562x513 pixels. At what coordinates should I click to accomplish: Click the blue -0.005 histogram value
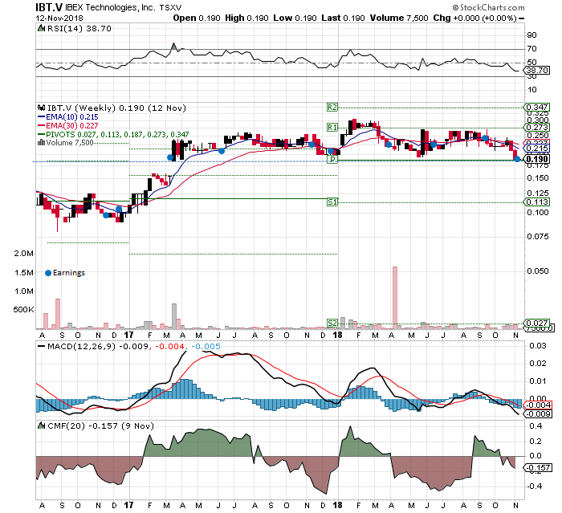pos(206,346)
